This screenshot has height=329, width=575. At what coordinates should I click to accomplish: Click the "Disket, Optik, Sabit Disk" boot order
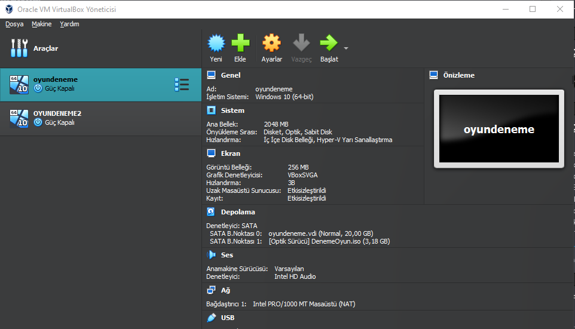pos(298,132)
